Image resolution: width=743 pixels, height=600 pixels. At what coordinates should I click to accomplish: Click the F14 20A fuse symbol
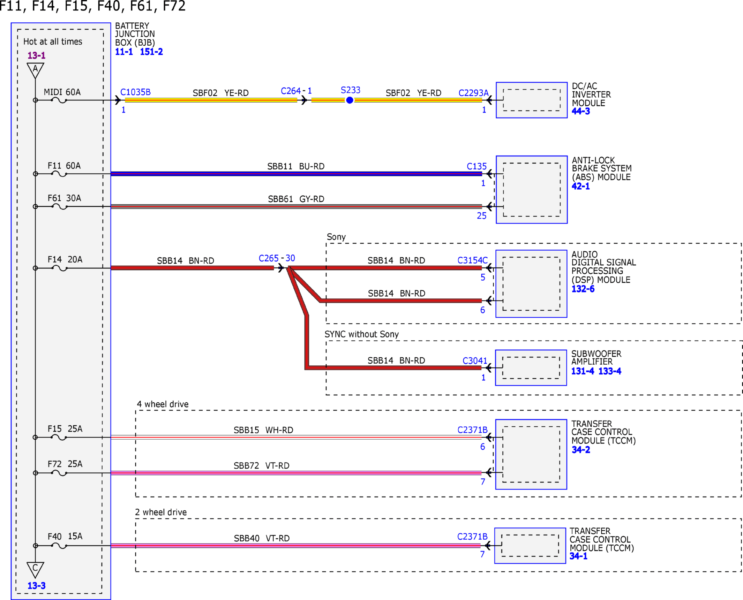point(59,268)
